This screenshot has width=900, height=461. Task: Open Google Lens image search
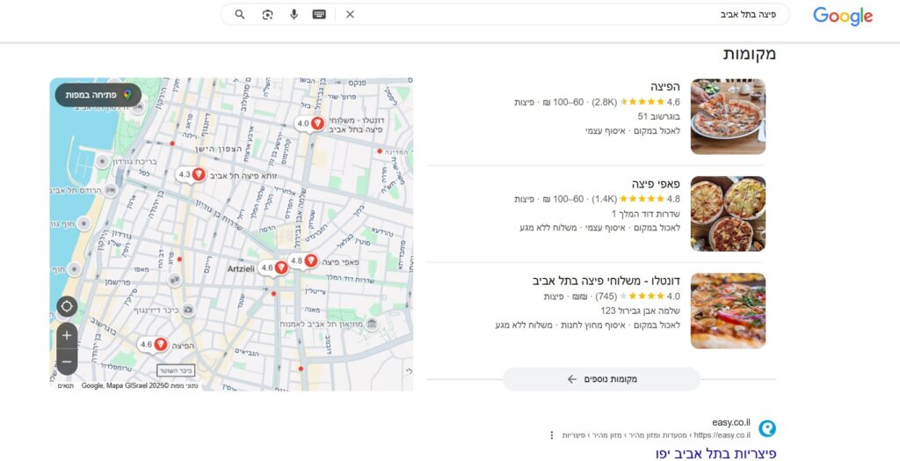click(x=267, y=15)
